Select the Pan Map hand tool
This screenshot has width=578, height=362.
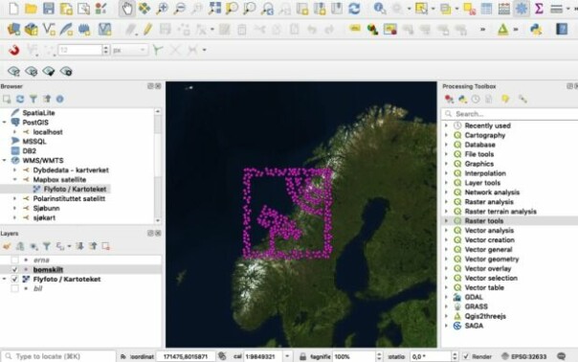(x=127, y=8)
